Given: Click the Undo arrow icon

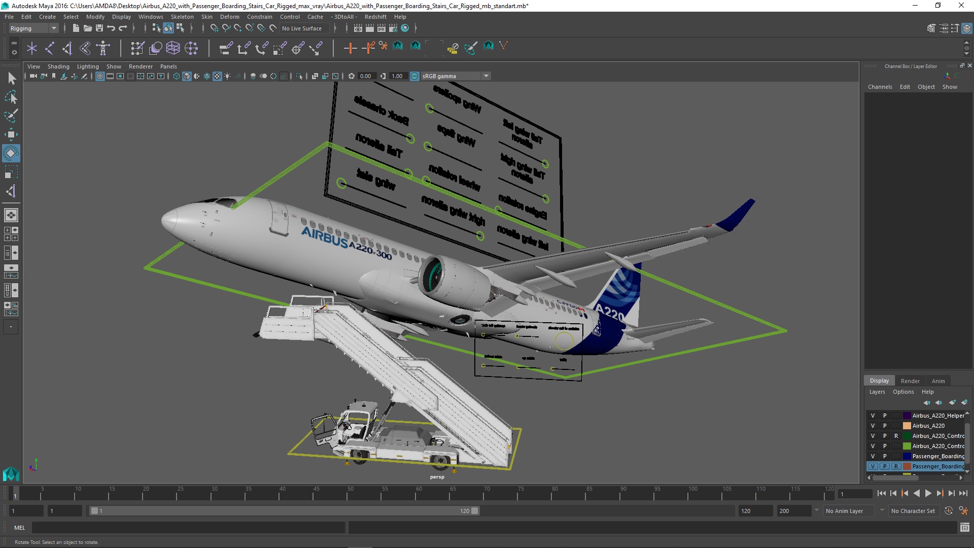Looking at the screenshot, I should pos(111,28).
